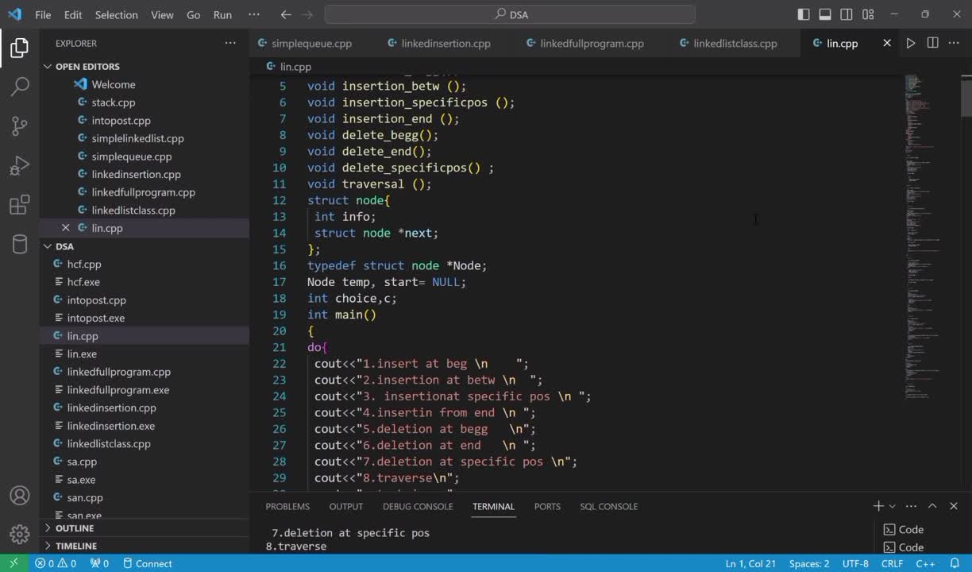Collapse the DSA folder section
Viewport: 972px width, 572px height.
64,246
